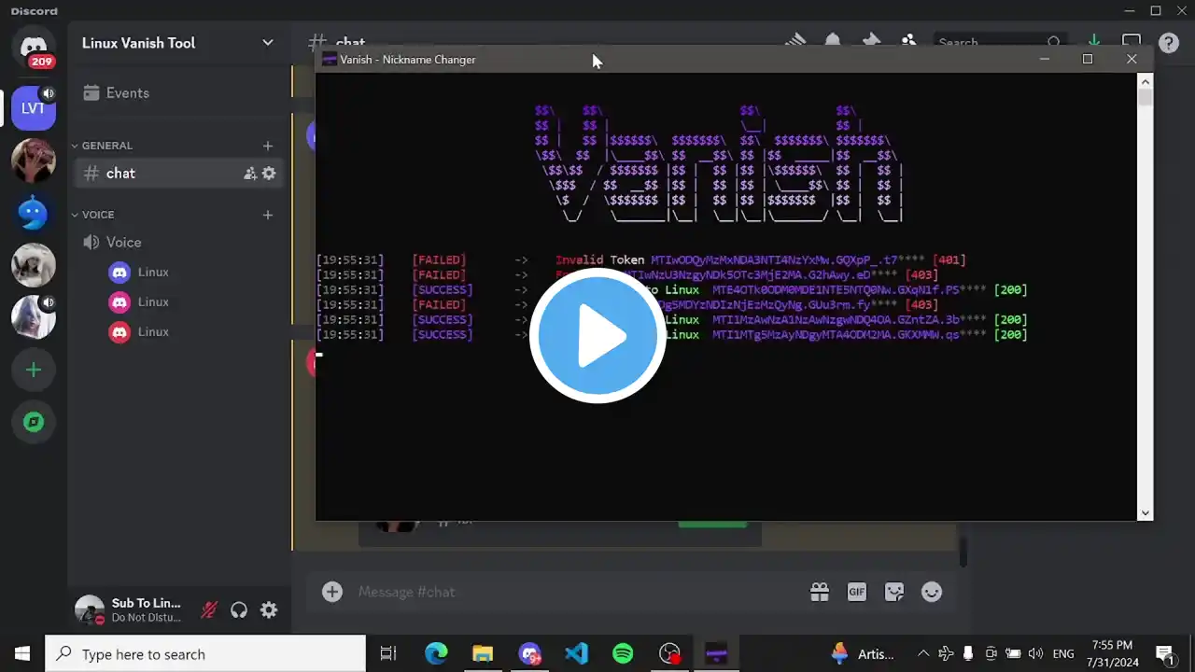Select the chat text channel

pyautogui.click(x=179, y=173)
